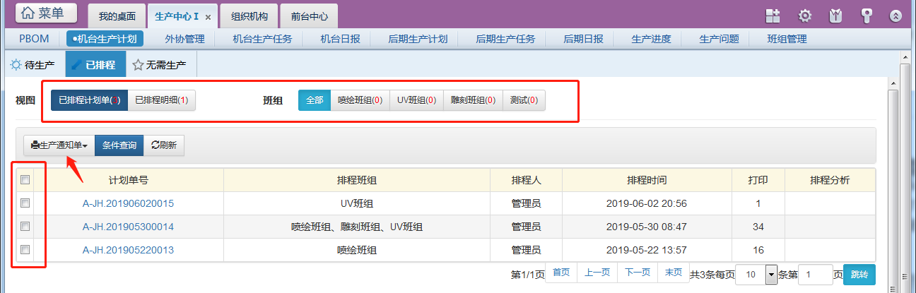Switch to 前台中心 tab
916x293 pixels.
309,16
